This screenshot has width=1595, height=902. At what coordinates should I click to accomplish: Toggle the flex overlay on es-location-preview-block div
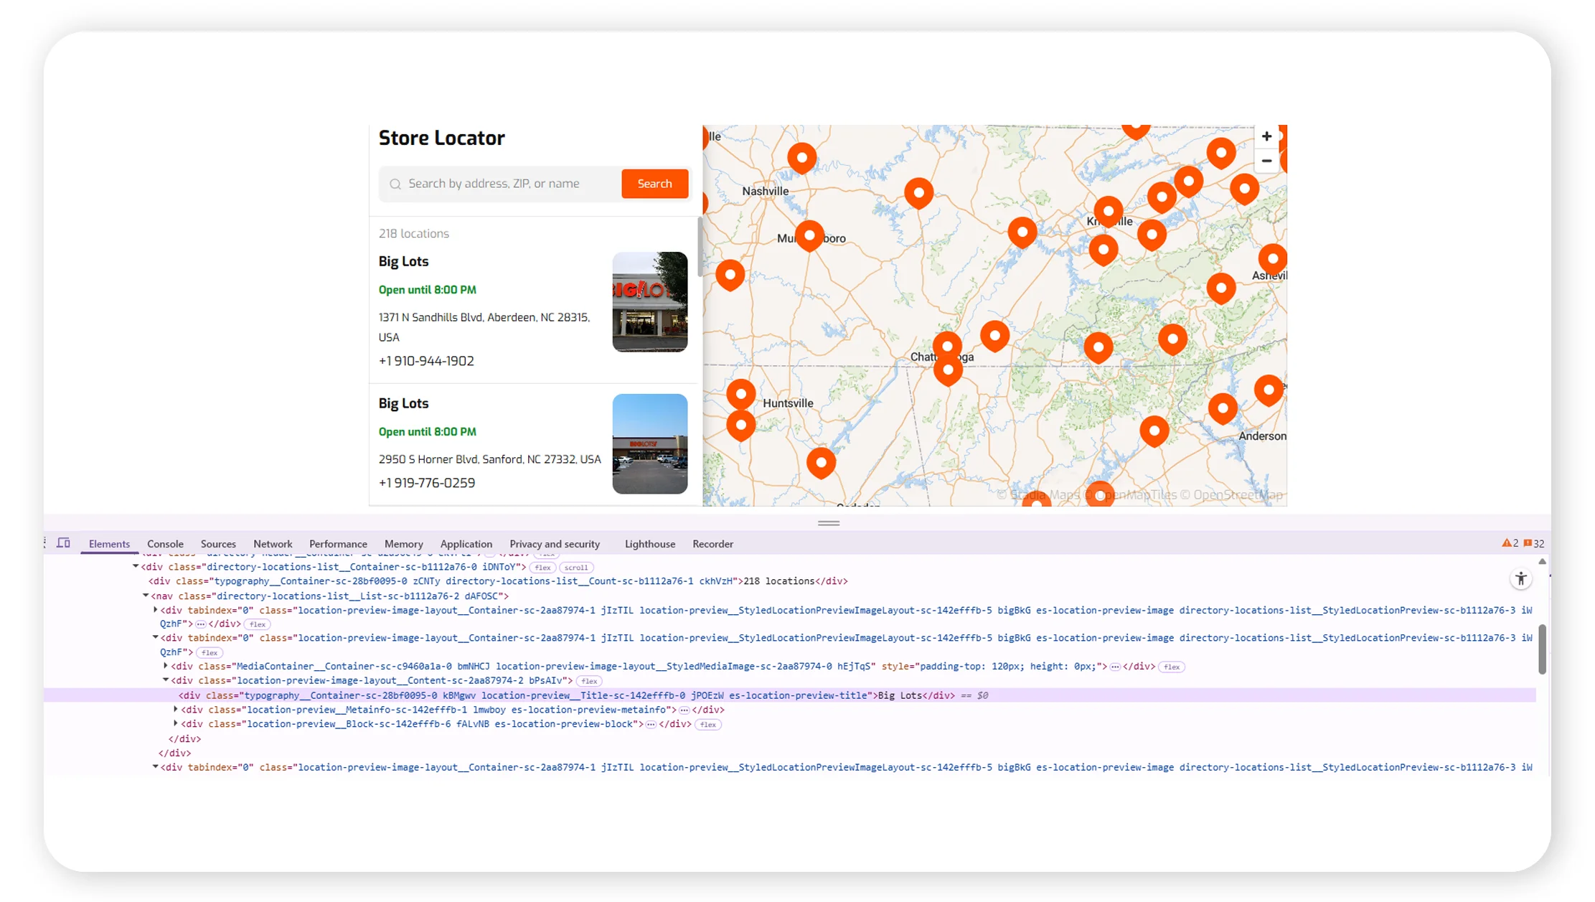(x=708, y=724)
